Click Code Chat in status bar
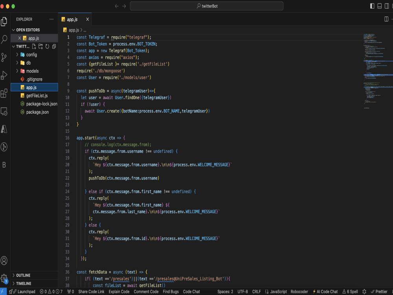This screenshot has height=295, width=393. pyautogui.click(x=191, y=291)
